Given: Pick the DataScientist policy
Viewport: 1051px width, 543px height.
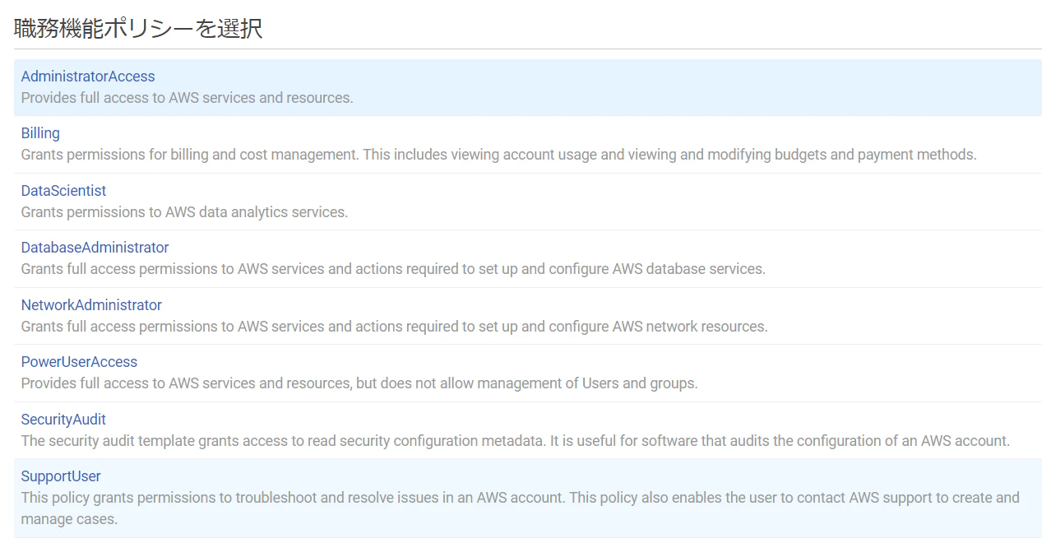Looking at the screenshot, I should 63,191.
